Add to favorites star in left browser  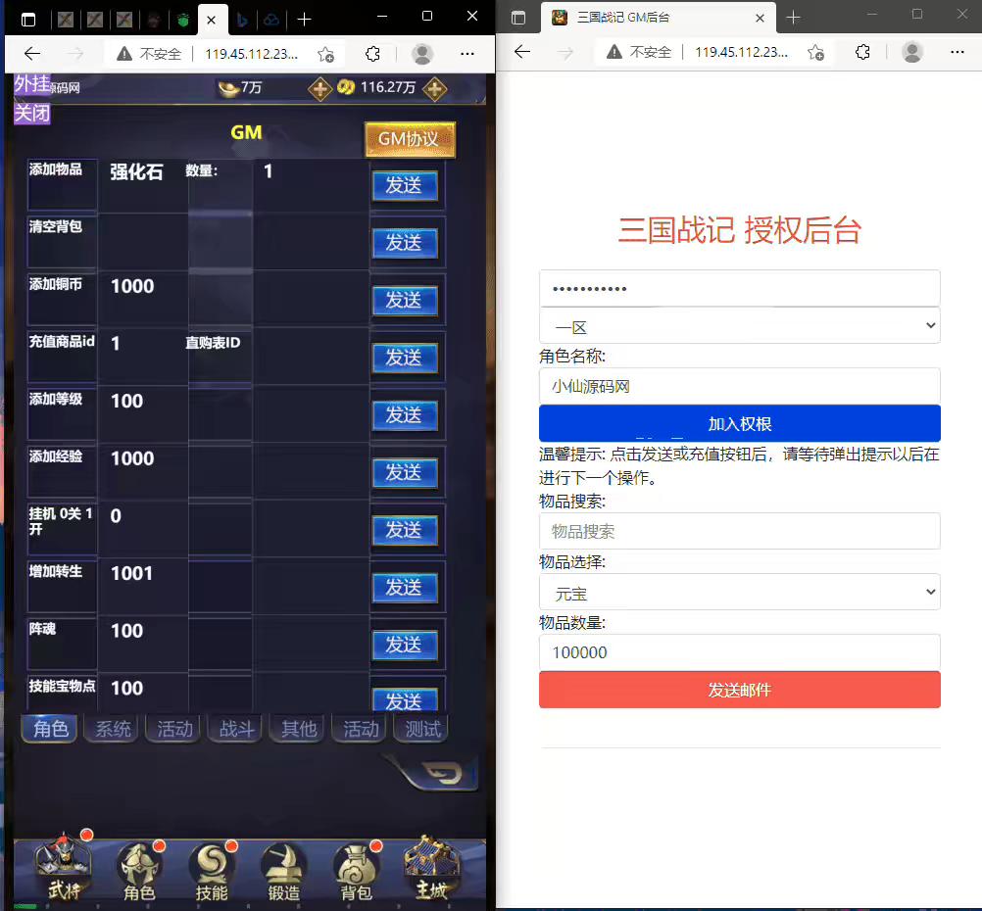click(x=325, y=55)
